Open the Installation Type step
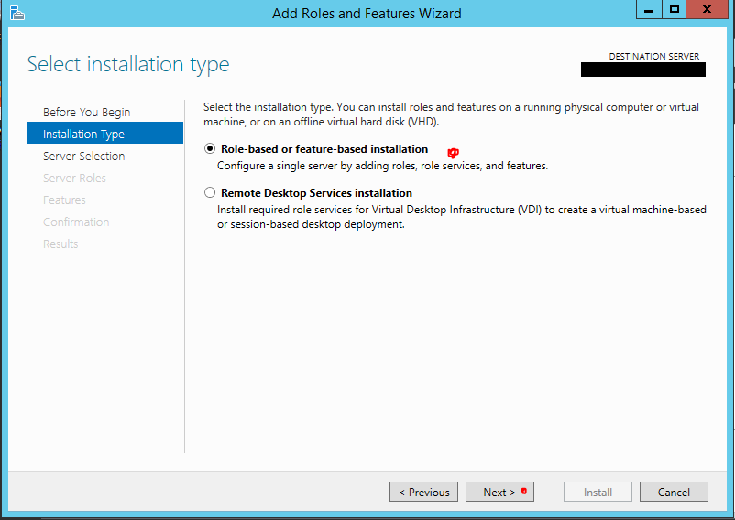 point(105,134)
